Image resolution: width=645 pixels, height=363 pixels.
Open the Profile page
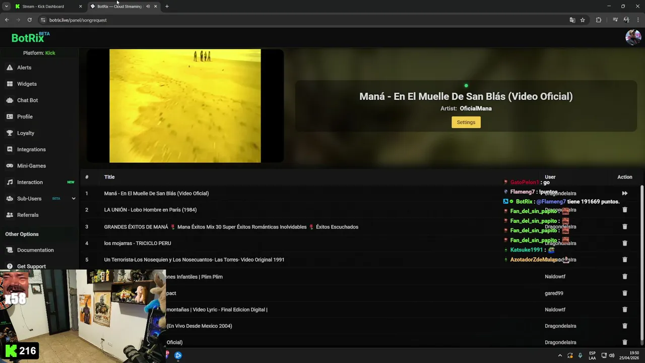click(25, 116)
